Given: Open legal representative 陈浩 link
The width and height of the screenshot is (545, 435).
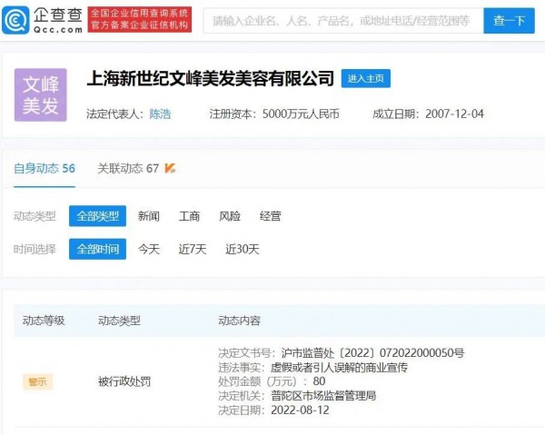Looking at the screenshot, I should [160, 114].
